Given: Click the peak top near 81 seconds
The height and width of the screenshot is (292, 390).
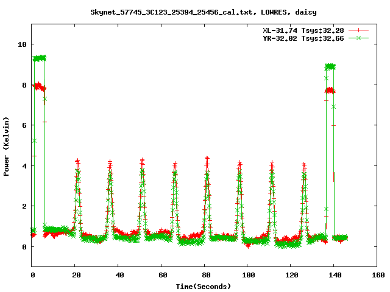Looking at the screenshot, I should pyautogui.click(x=207, y=159).
